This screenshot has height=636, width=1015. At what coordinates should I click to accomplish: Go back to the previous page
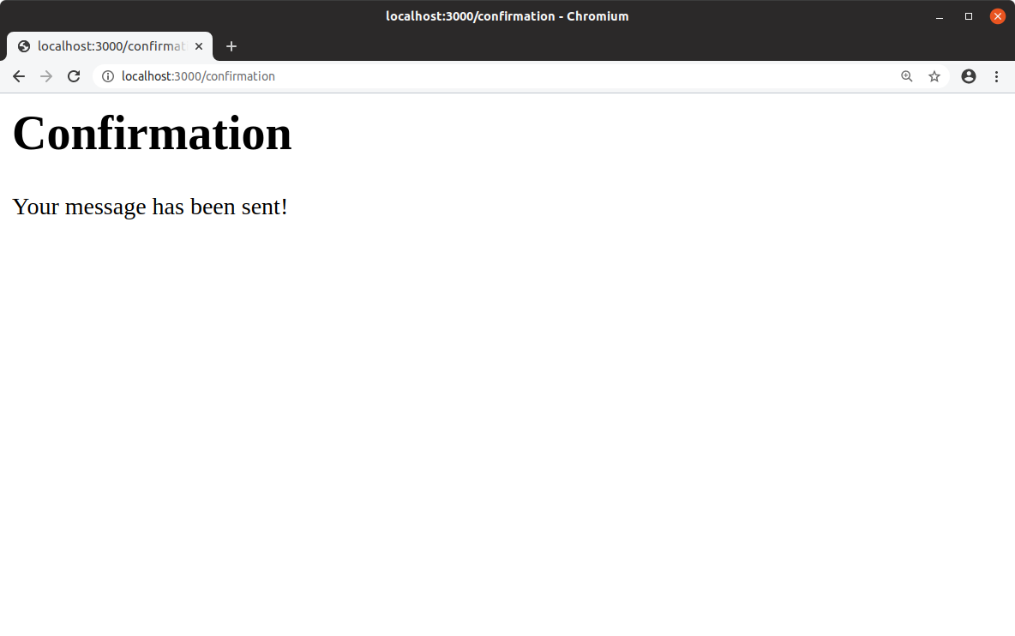19,76
